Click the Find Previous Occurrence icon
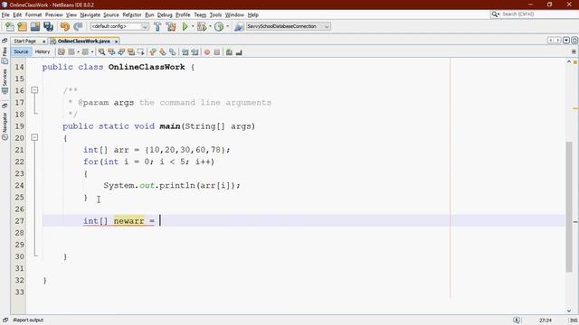 [x=111, y=52]
